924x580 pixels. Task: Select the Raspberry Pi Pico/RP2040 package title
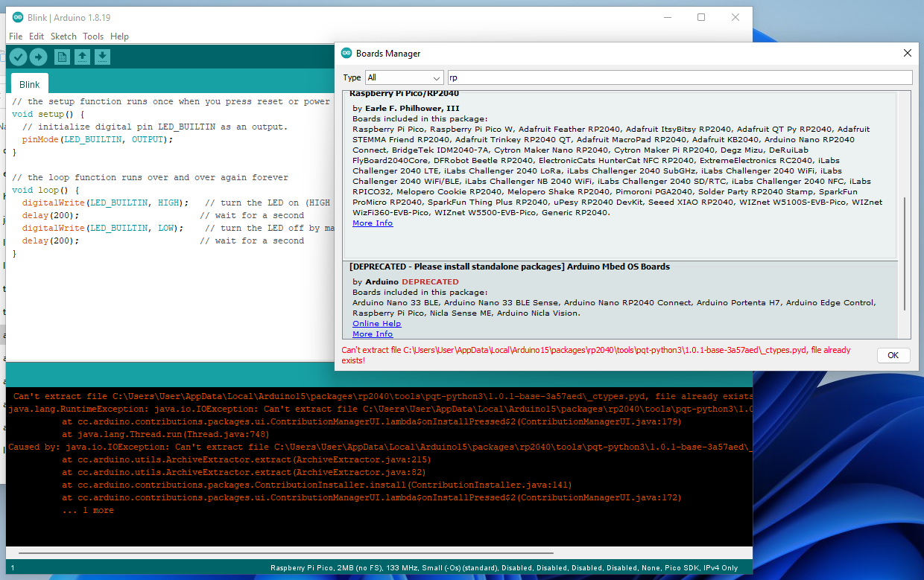(404, 94)
